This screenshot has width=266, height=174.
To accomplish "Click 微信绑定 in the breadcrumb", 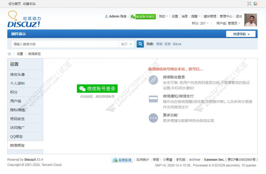I will click(34, 54).
